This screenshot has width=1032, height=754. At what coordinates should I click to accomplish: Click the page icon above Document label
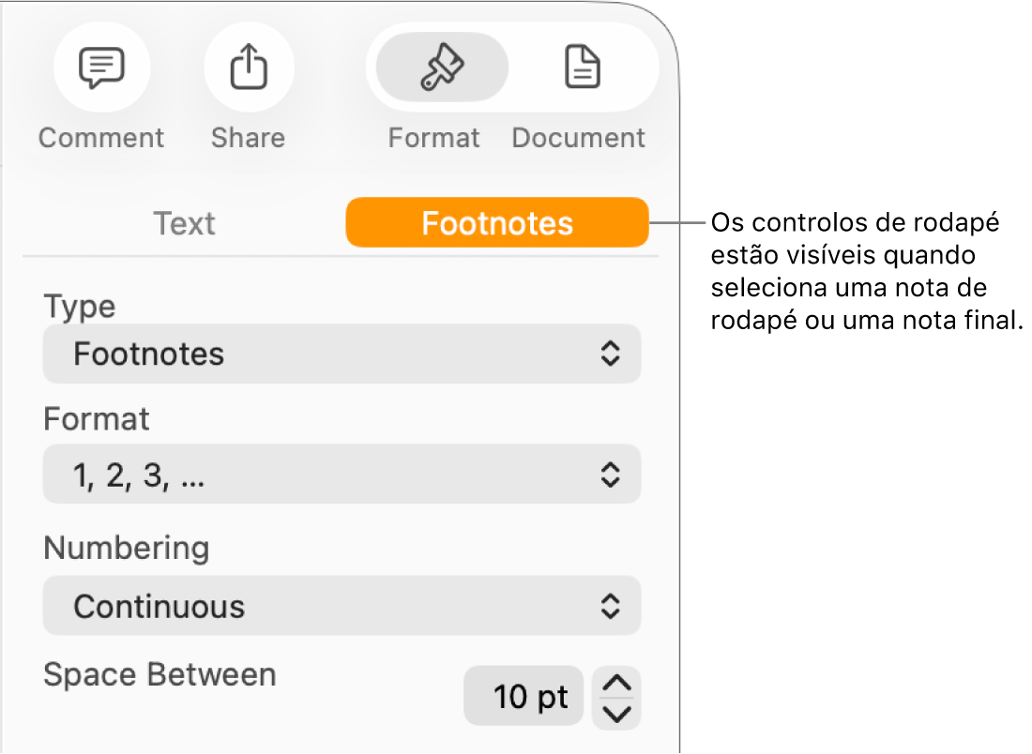click(579, 67)
